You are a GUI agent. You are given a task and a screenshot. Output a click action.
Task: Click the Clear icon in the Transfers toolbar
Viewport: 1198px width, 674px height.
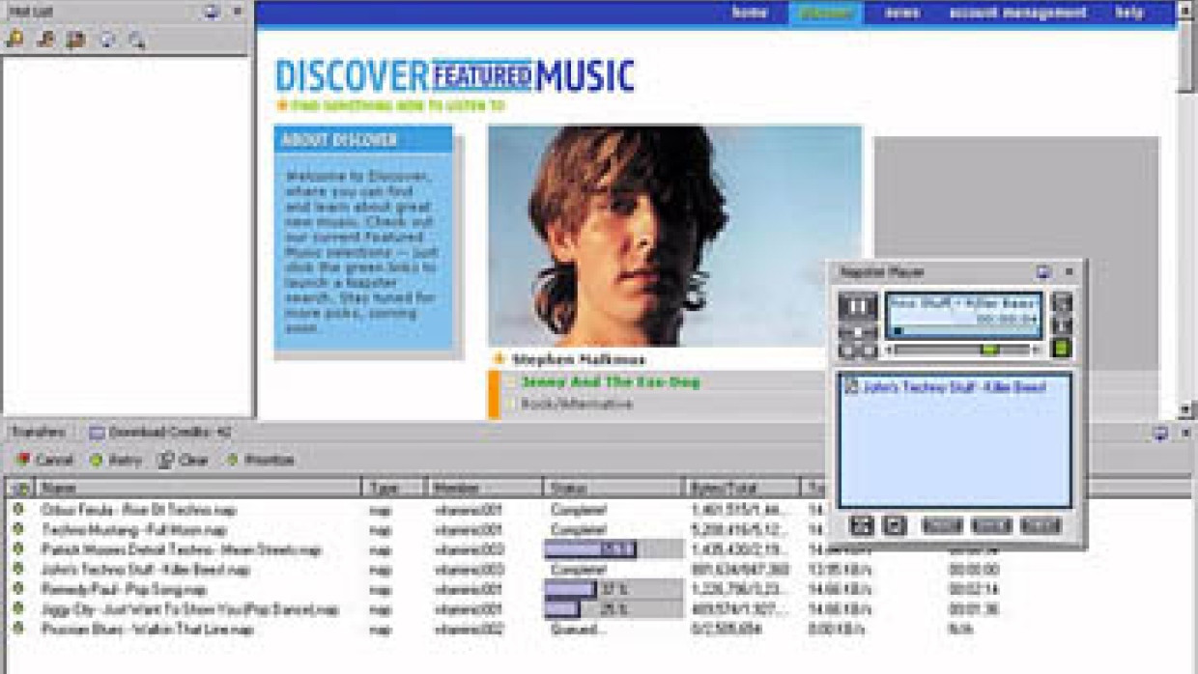point(164,460)
